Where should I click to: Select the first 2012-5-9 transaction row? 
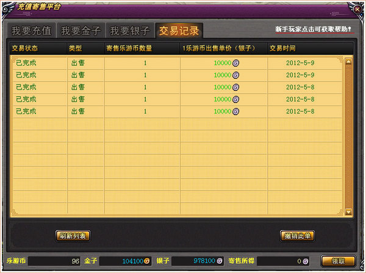[x=177, y=63]
